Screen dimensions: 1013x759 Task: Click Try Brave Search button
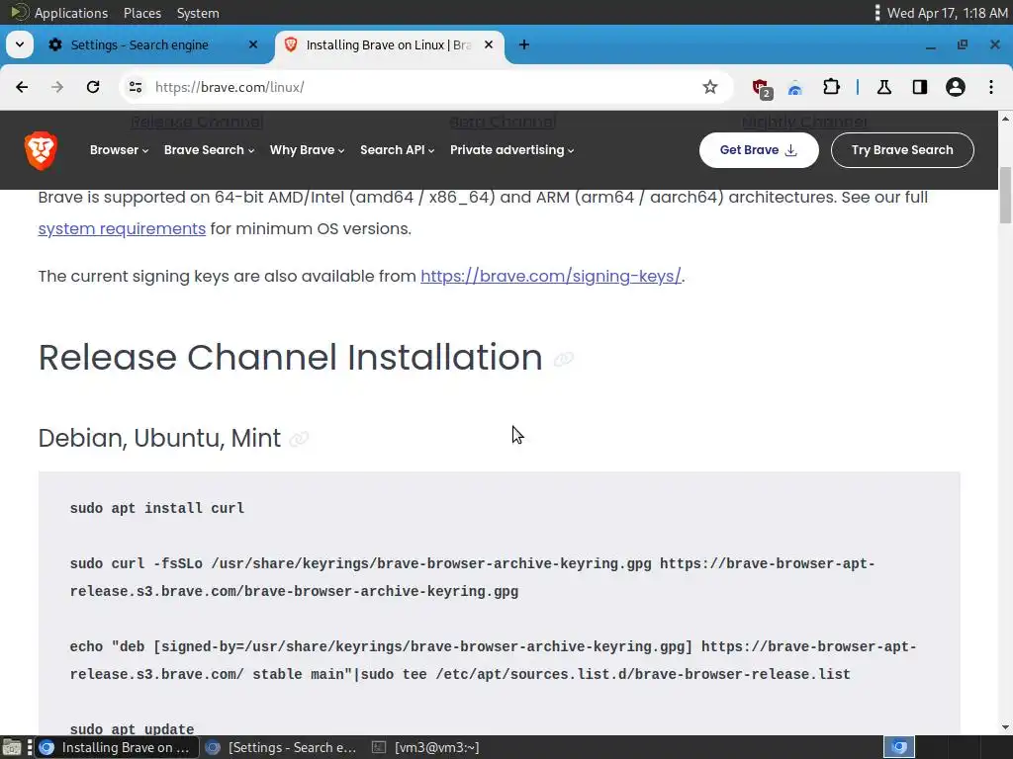[902, 150]
